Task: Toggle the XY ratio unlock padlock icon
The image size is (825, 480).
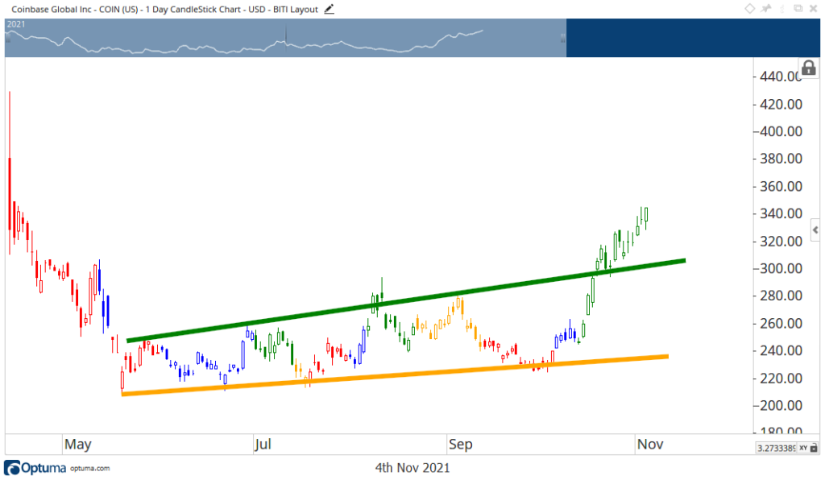Action: [x=814, y=448]
